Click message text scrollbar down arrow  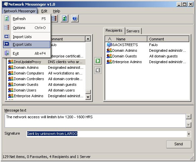coord(189,125)
